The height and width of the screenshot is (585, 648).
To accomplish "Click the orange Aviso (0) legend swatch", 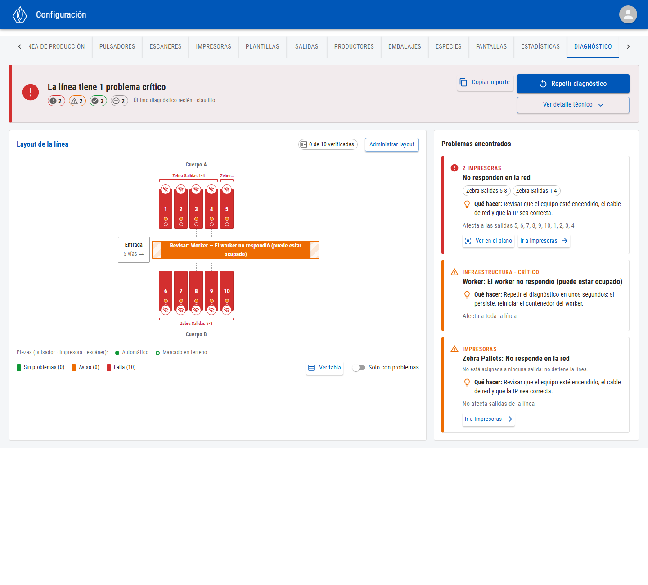I will (x=74, y=368).
